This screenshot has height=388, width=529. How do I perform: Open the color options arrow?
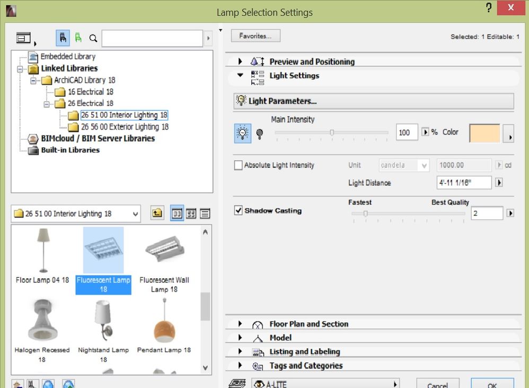[509, 134]
